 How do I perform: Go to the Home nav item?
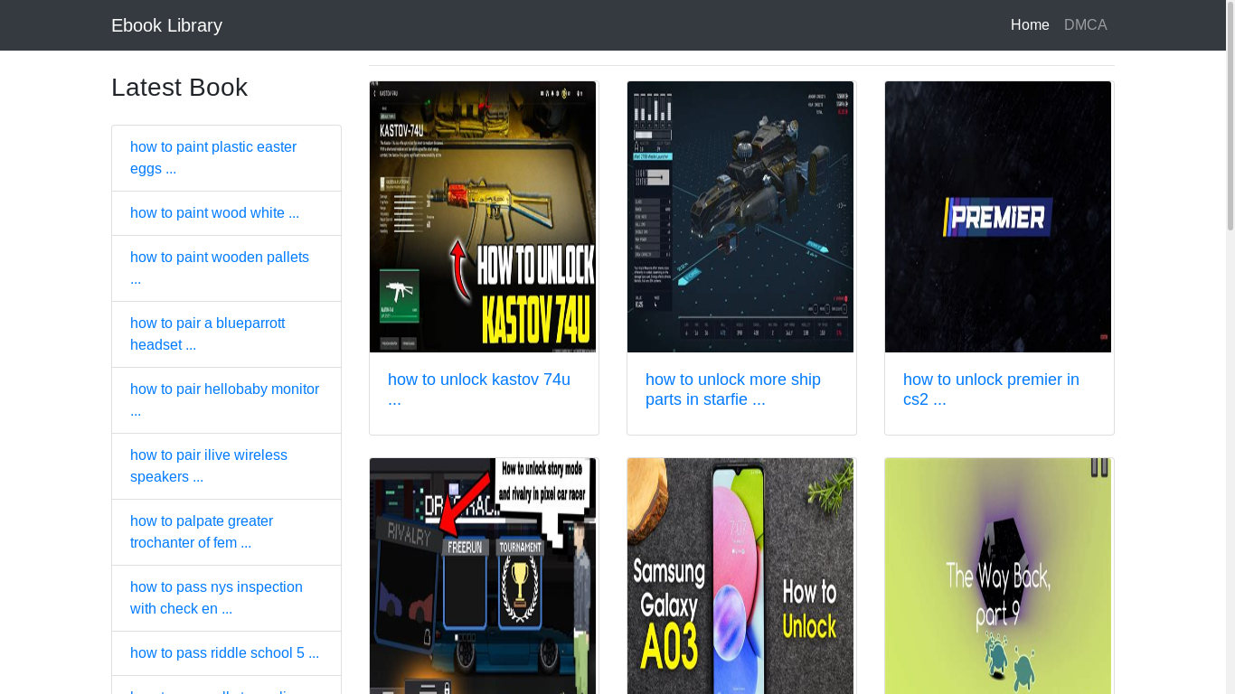[1030, 25]
